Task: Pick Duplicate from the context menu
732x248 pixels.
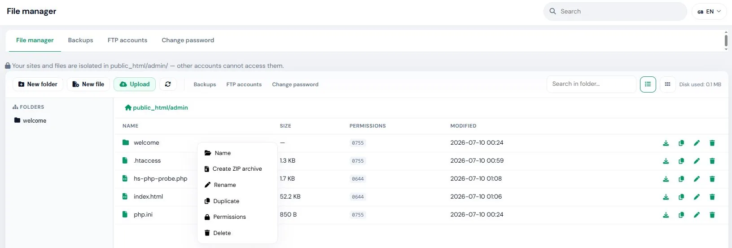Action: pyautogui.click(x=237, y=201)
